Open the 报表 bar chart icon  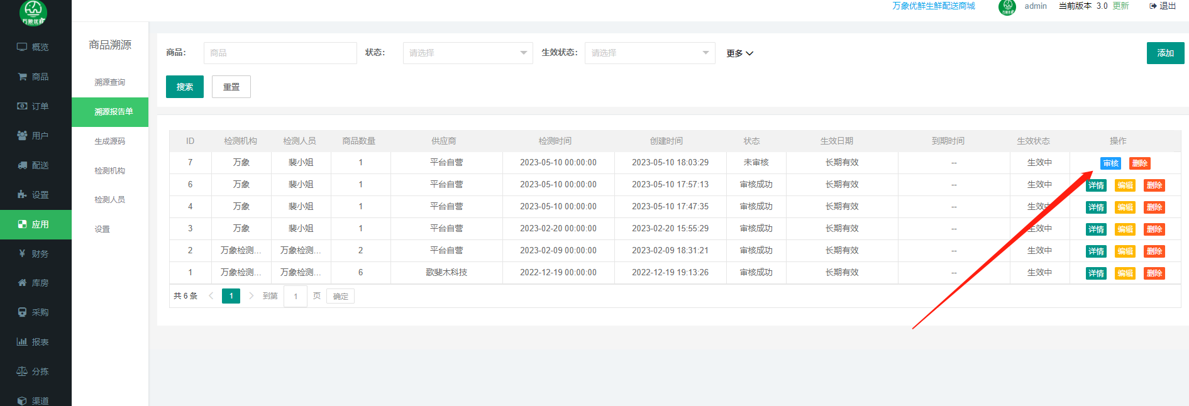22,342
